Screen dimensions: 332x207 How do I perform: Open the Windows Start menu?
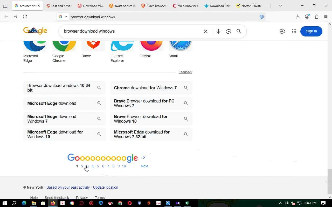4,203
